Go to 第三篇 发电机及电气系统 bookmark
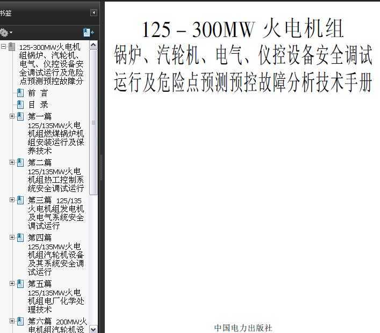380x333 pixels. (56, 213)
